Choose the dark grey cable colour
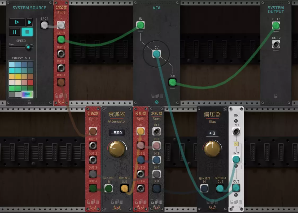The height and width of the screenshot is (213, 298). pyautogui.click(x=12, y=94)
